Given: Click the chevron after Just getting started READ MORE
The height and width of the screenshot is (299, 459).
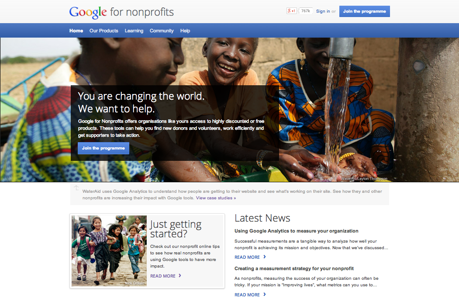Looking at the screenshot, I should pos(180,275).
